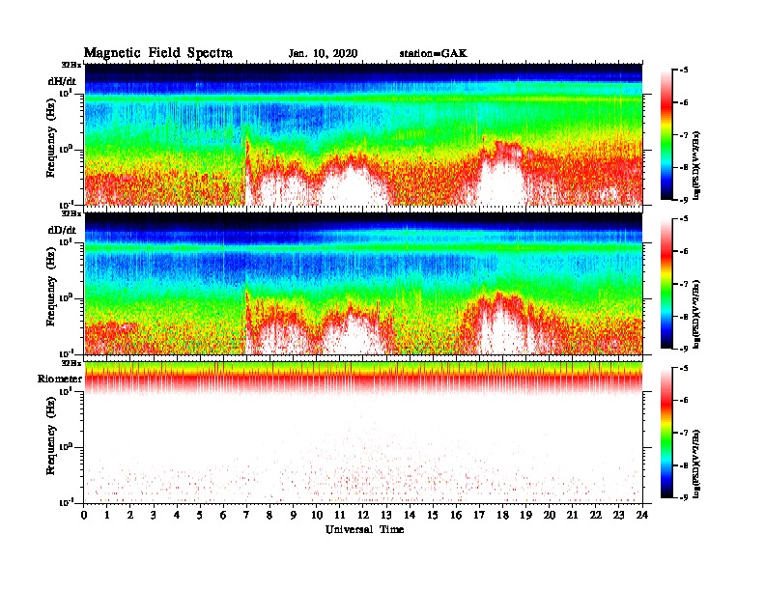Click the color bar beside the dH/dt panel

(x=666, y=134)
